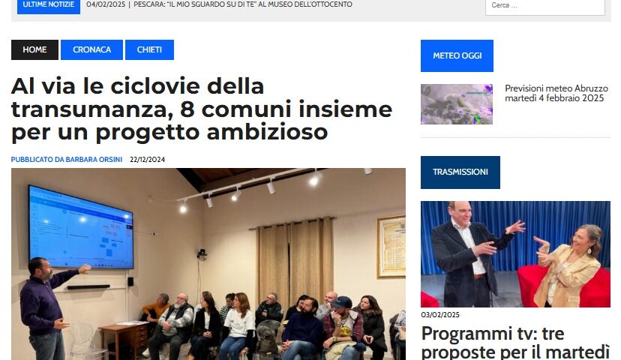Screen dimensions: 621x360
Task: Focus the Cerca search field
Action: 545,6
